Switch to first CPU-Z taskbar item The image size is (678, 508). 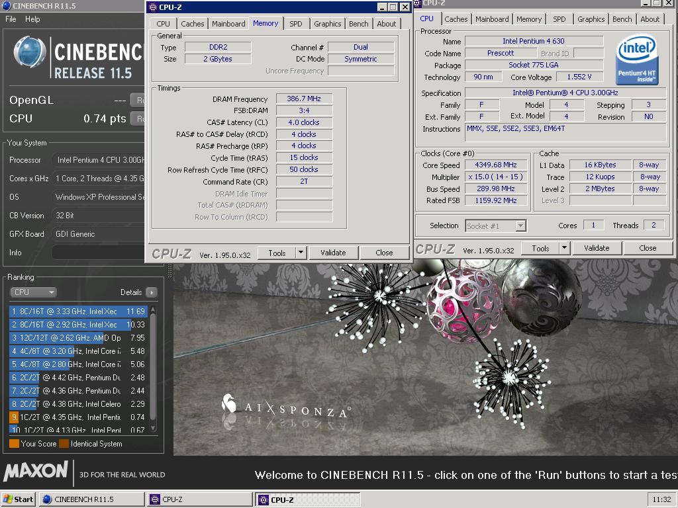point(200,499)
